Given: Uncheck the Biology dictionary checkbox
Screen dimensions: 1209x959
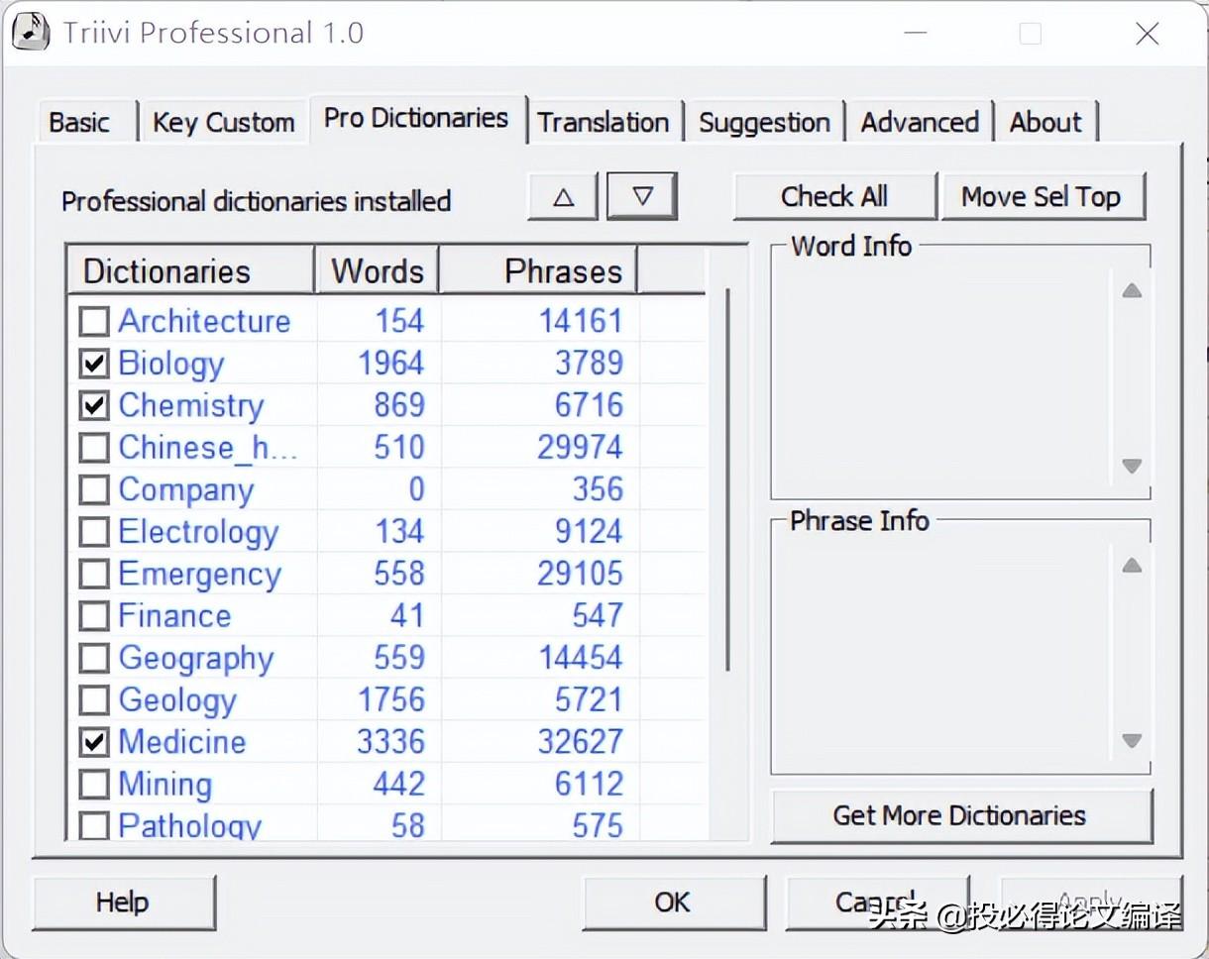Looking at the screenshot, I should (94, 364).
